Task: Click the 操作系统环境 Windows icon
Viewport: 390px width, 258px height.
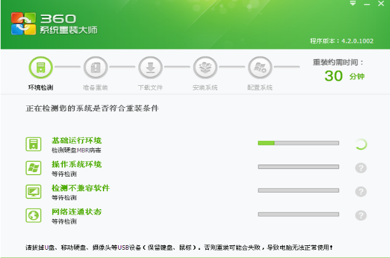Action: (x=34, y=168)
